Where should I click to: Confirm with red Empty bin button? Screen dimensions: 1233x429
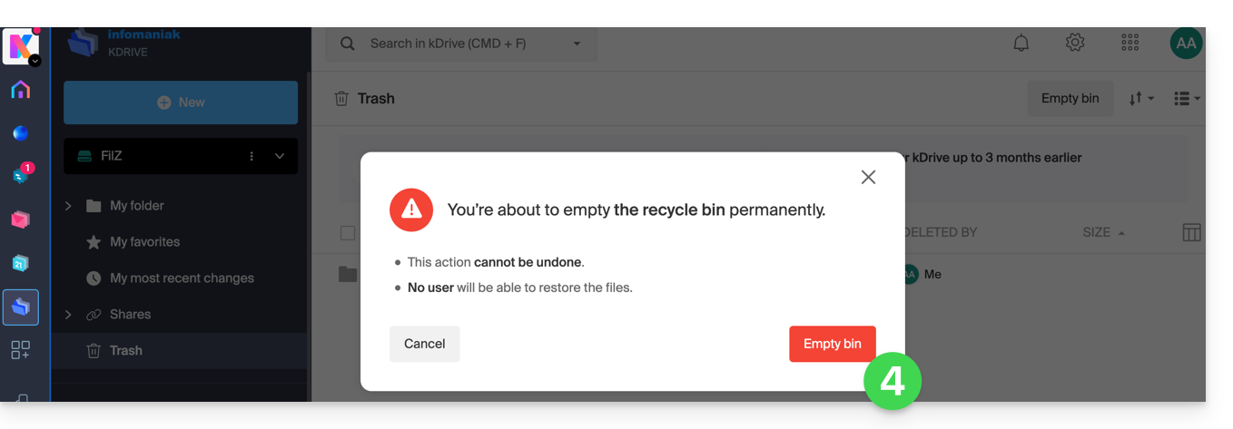click(x=832, y=344)
